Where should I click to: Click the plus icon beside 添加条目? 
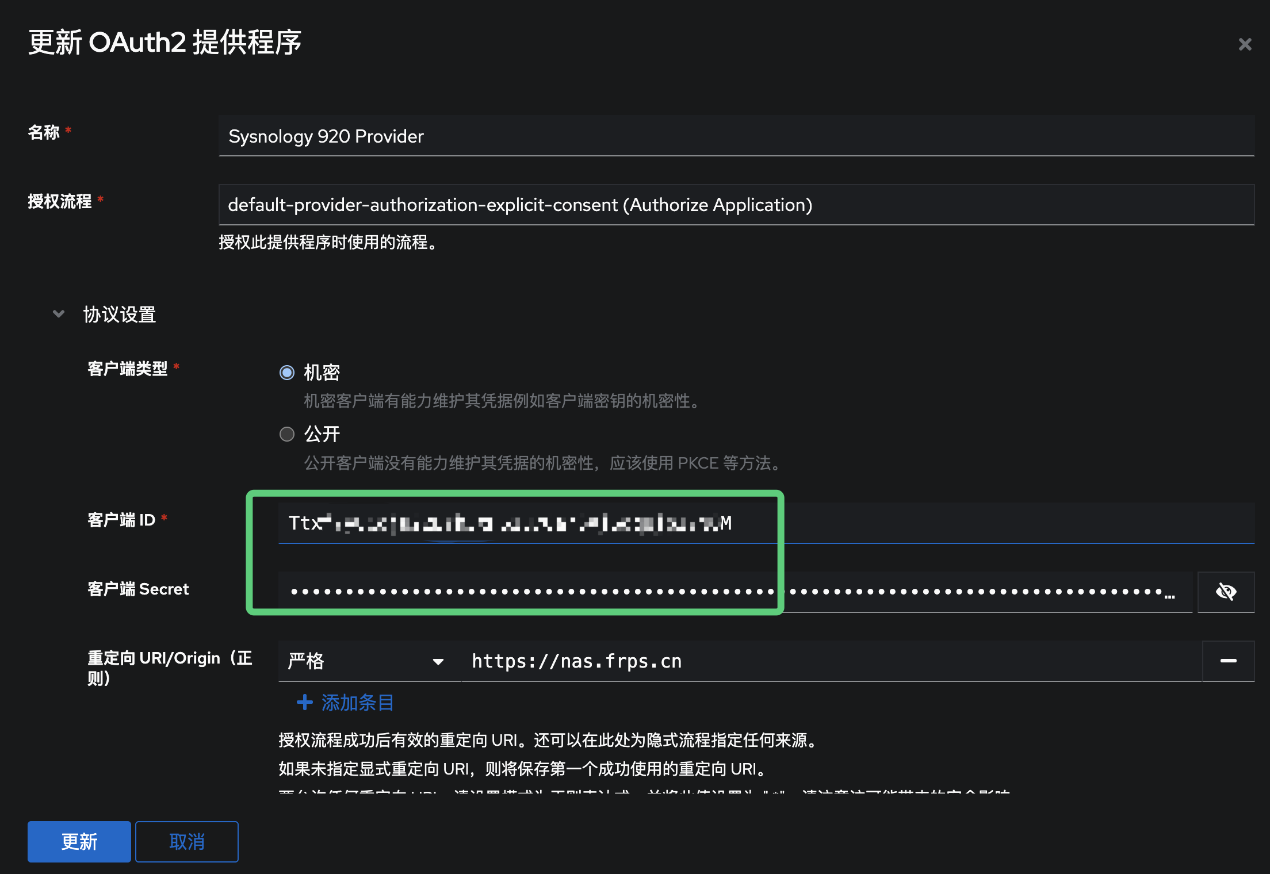[x=304, y=702]
